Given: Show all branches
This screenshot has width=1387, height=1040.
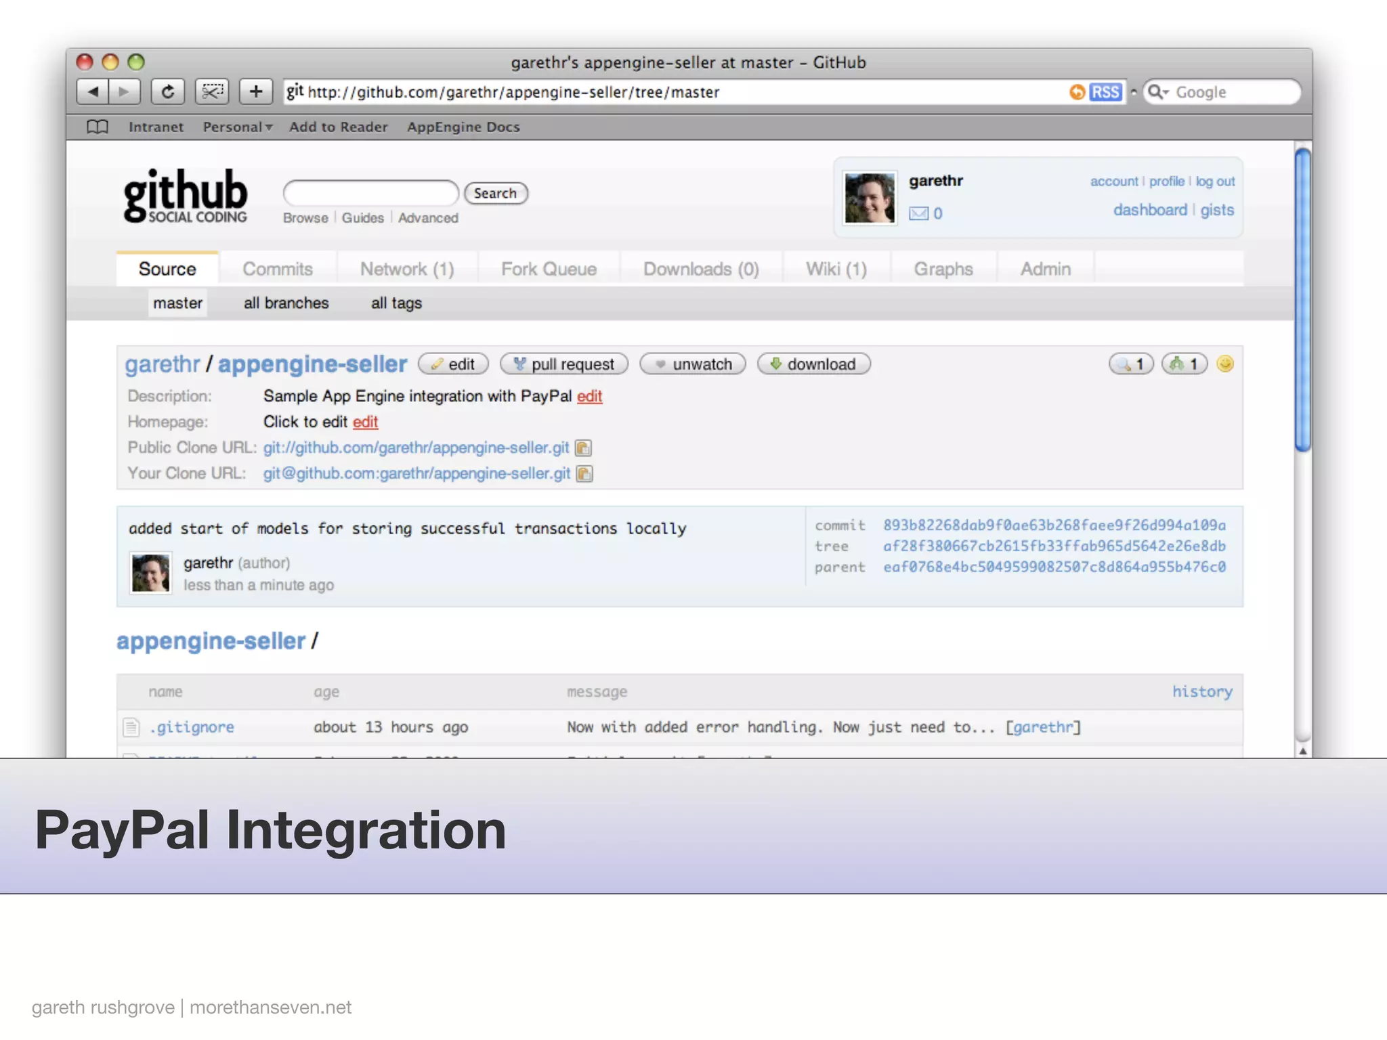Looking at the screenshot, I should coord(286,303).
